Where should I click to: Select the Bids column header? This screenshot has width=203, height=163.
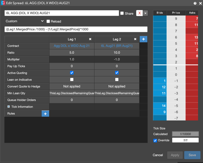point(160,13)
